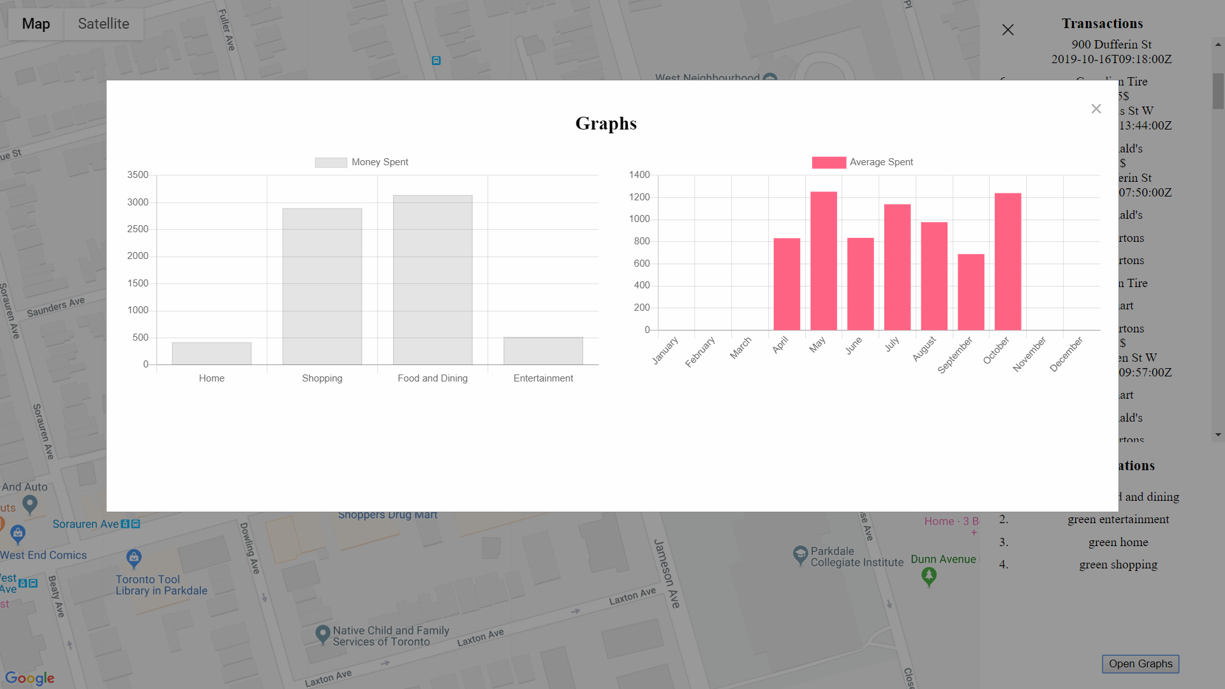Click the Open Graphs button
The width and height of the screenshot is (1225, 689).
click(x=1140, y=663)
